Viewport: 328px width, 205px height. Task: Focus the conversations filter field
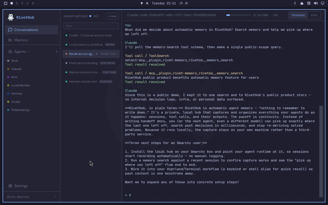tap(91, 26)
